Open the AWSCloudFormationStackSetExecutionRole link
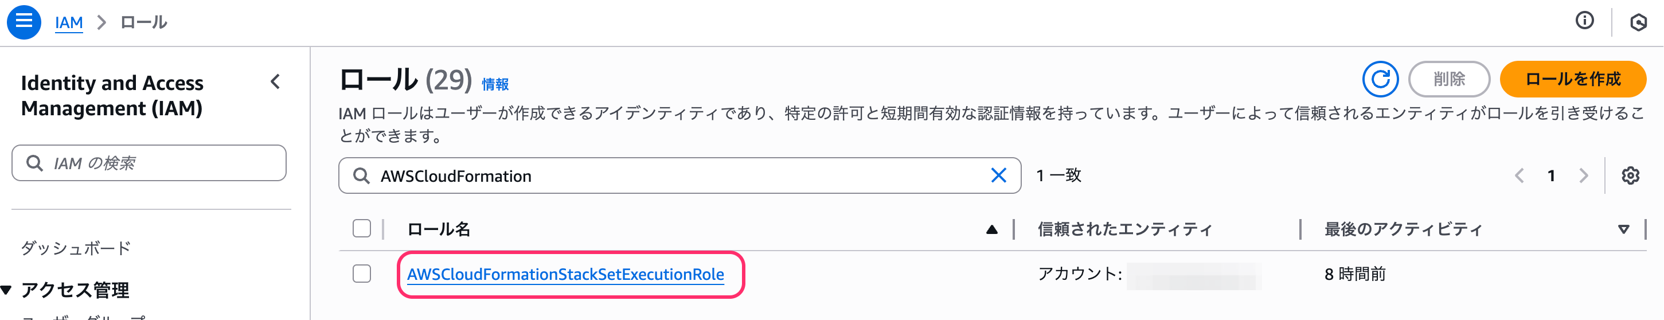 (565, 275)
